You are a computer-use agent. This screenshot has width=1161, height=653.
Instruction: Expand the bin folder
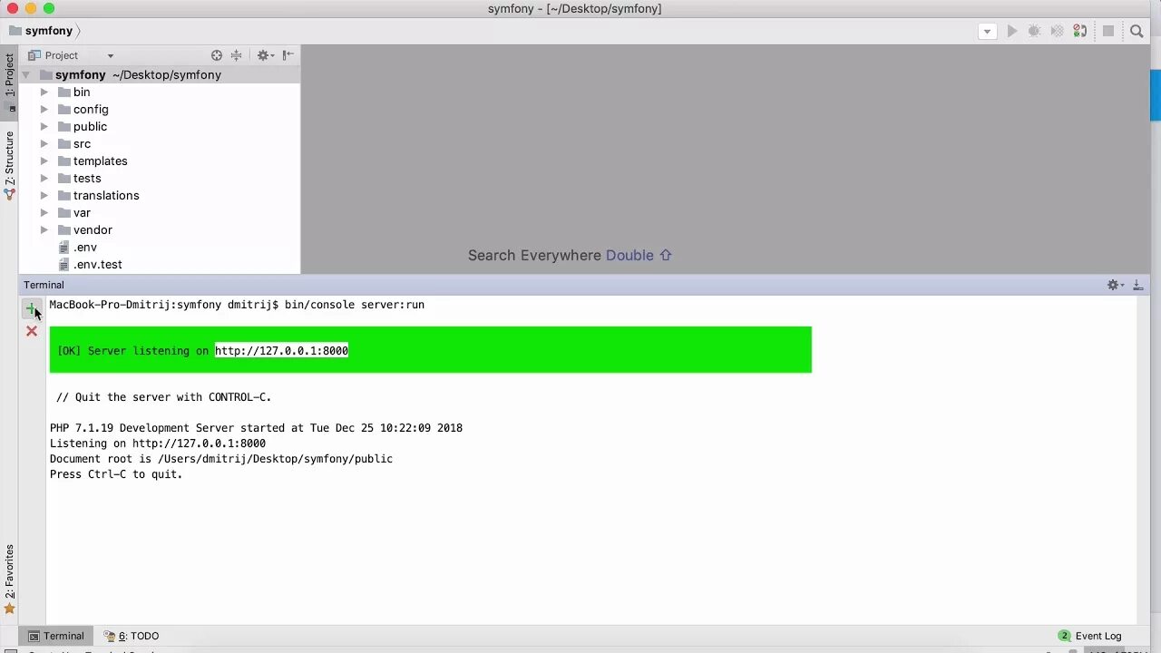coord(44,93)
